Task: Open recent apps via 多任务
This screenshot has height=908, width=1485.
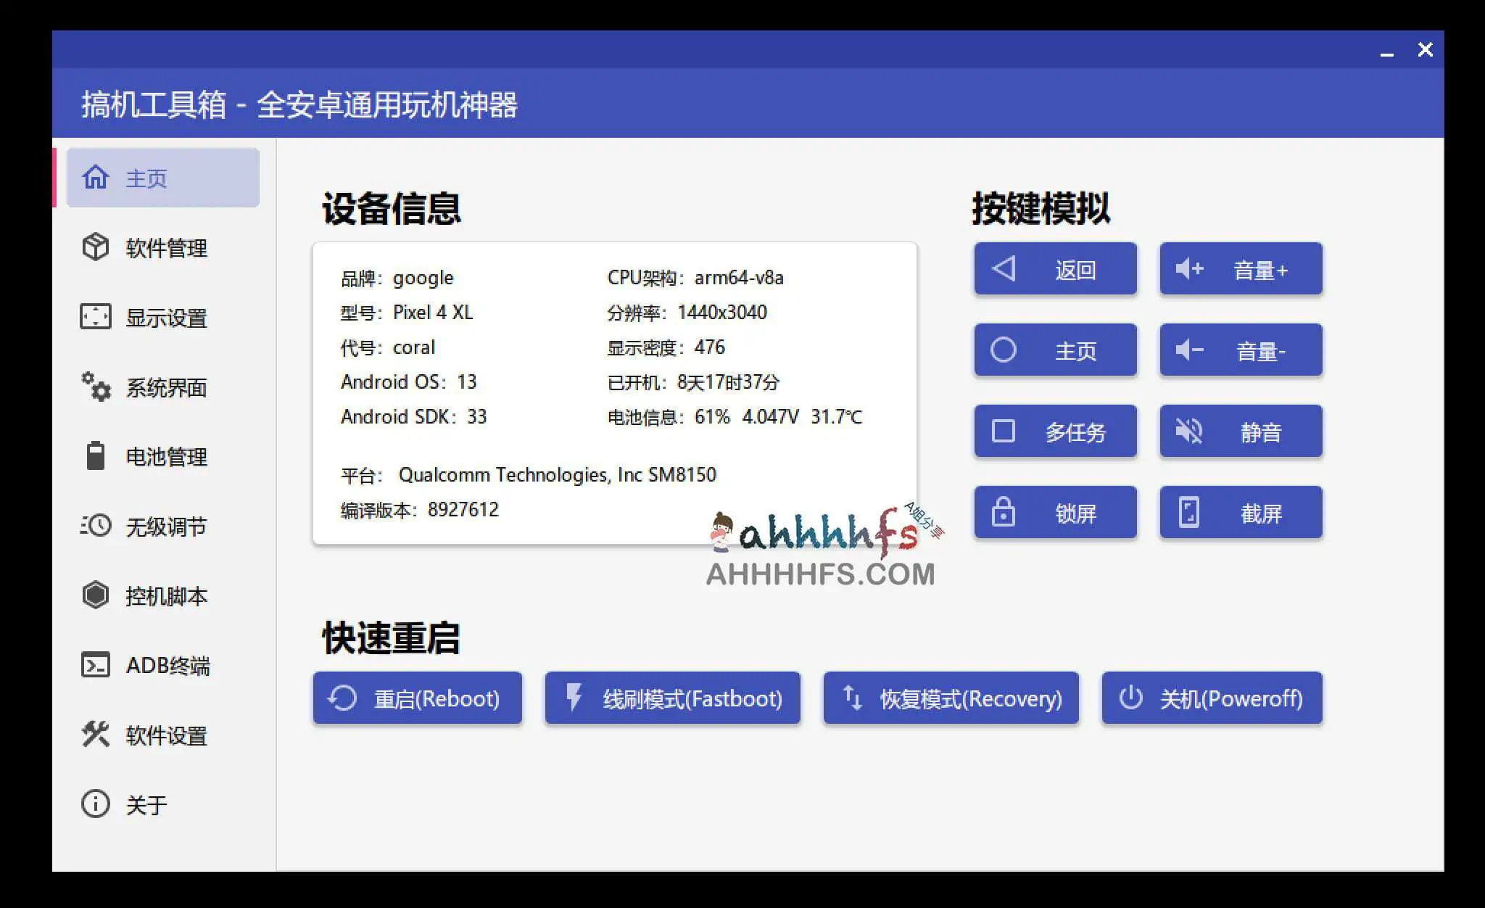Action: tap(1055, 431)
